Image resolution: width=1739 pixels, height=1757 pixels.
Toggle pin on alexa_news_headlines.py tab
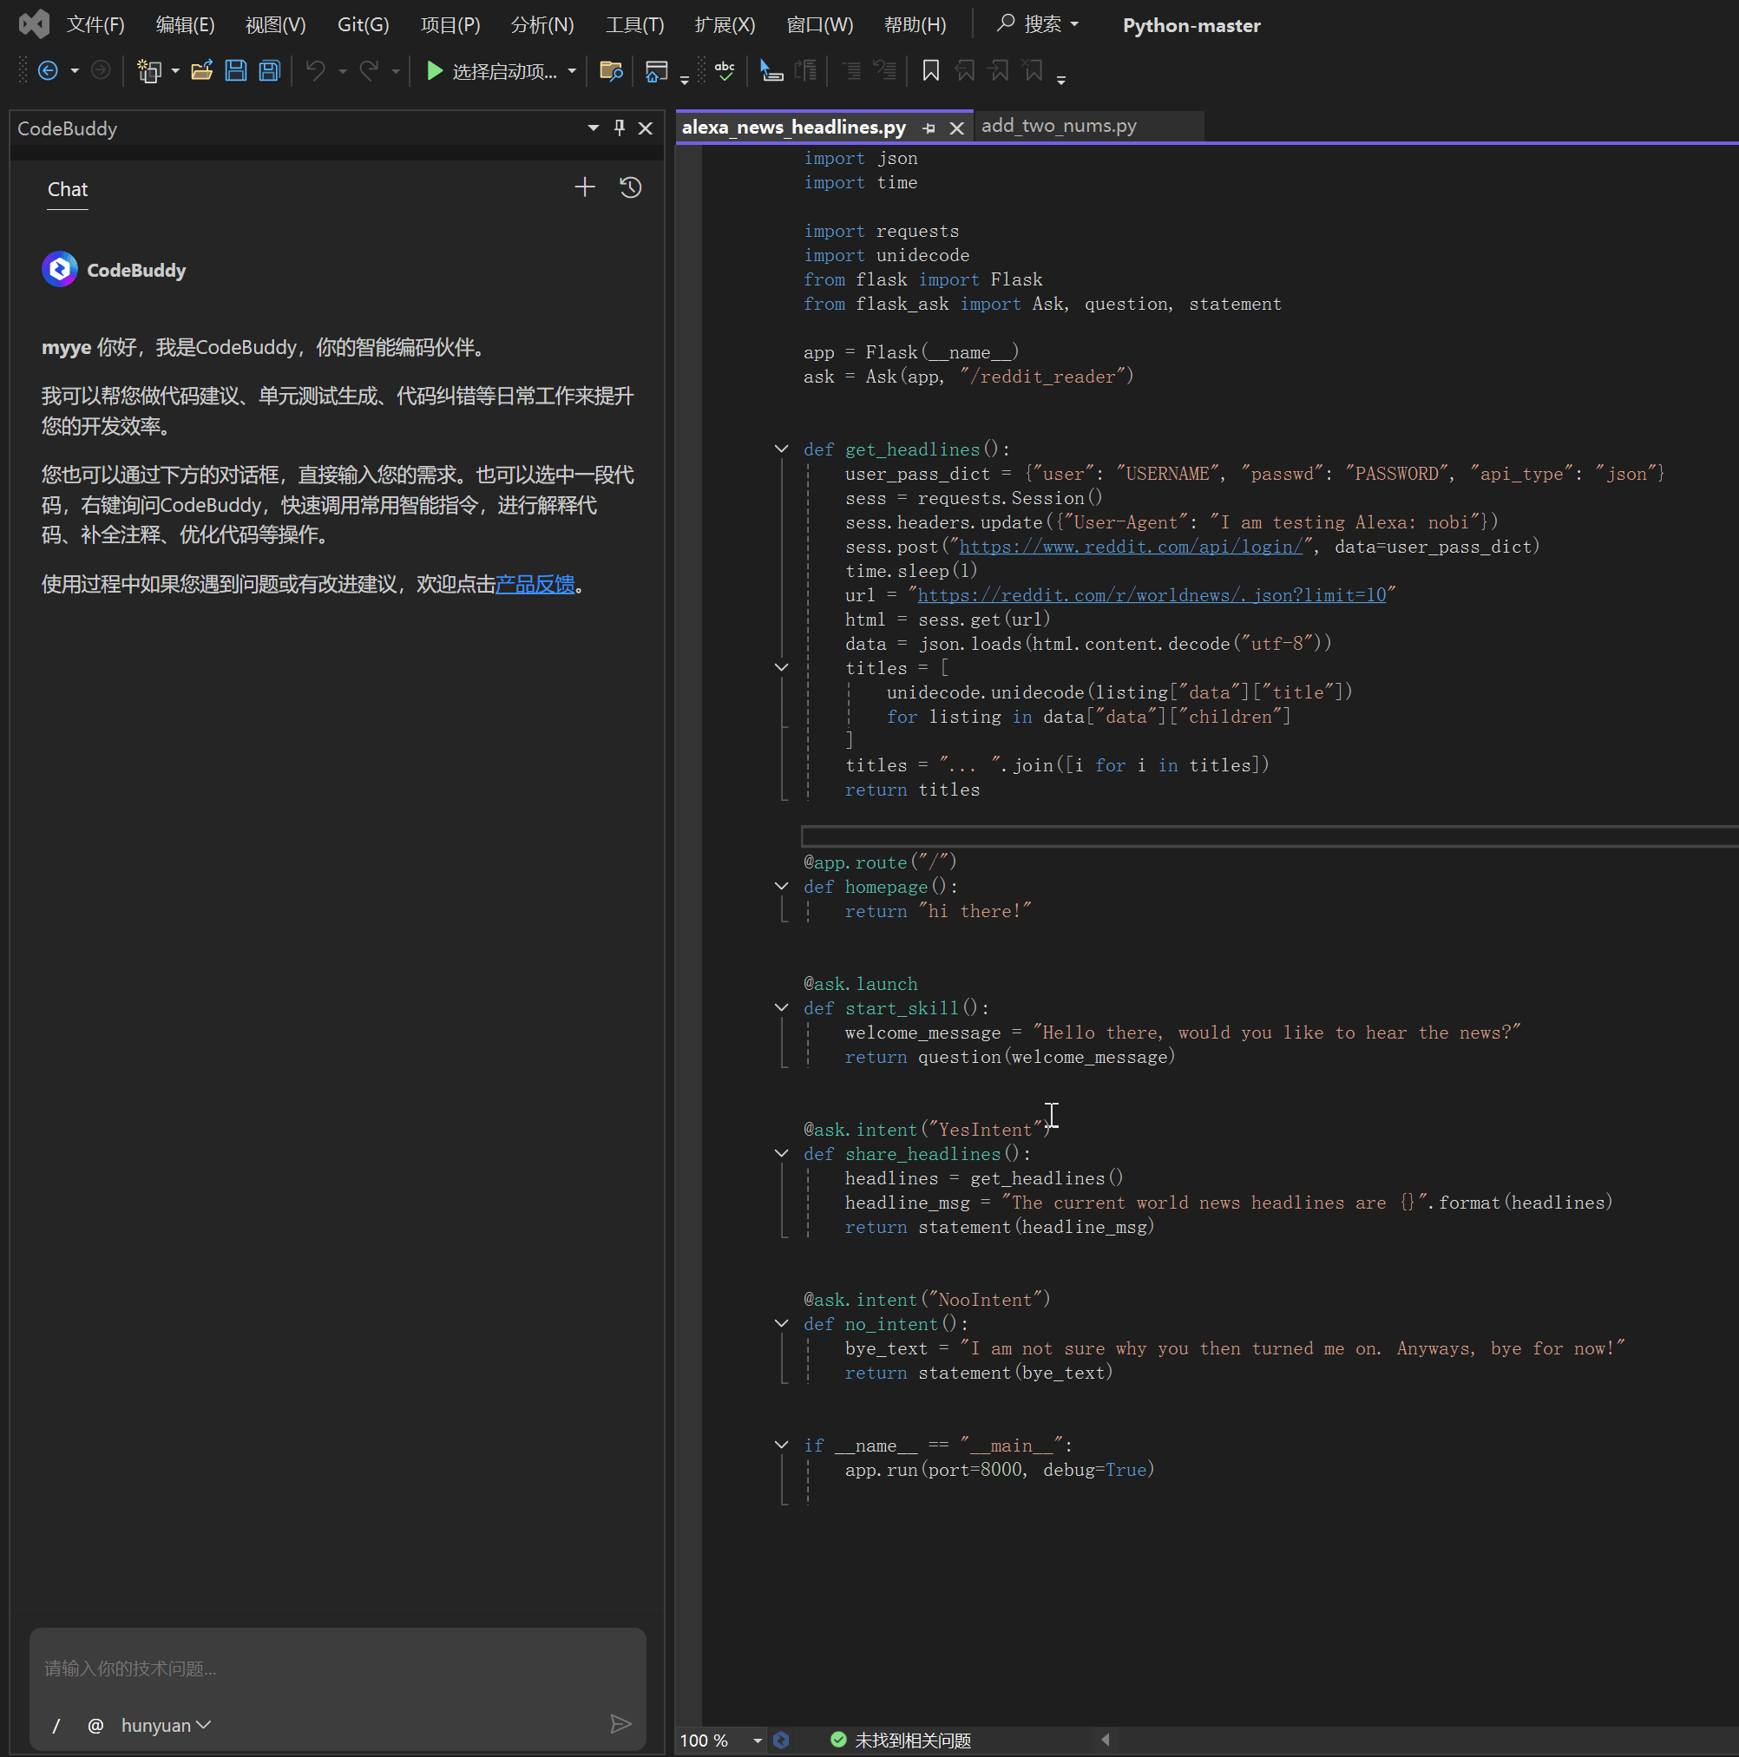[x=929, y=128]
